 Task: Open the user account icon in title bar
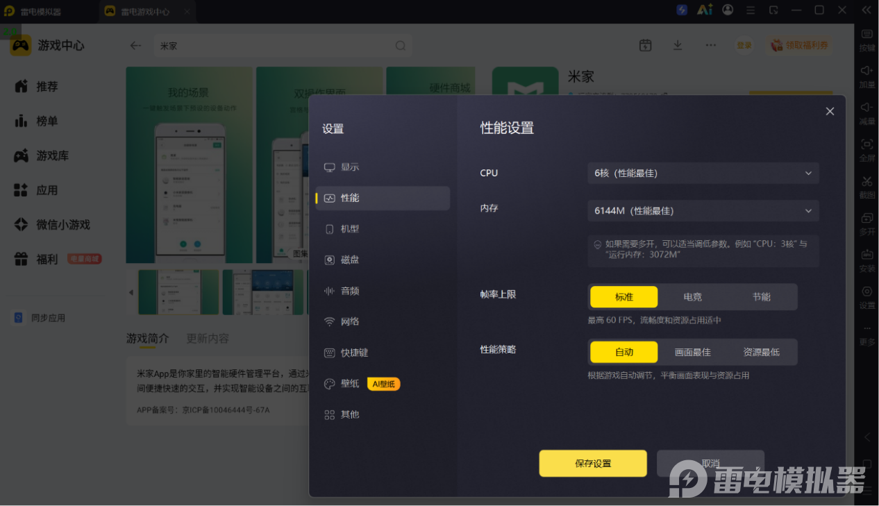(x=728, y=10)
